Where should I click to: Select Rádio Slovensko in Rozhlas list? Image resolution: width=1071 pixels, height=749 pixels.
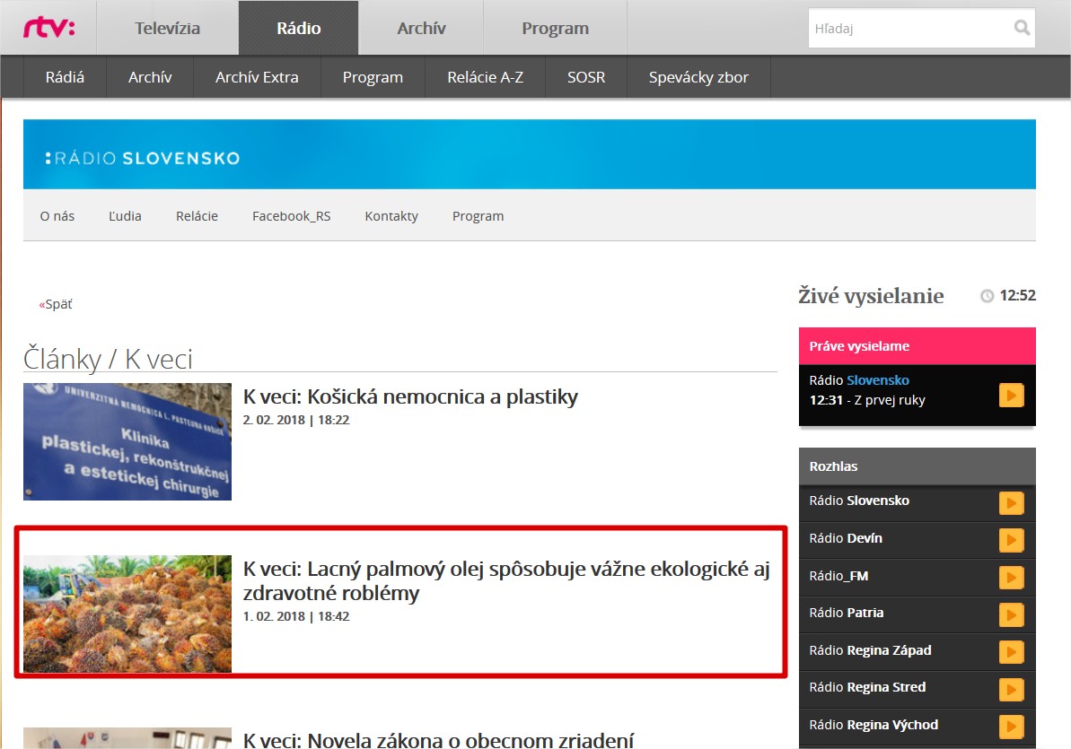click(859, 501)
